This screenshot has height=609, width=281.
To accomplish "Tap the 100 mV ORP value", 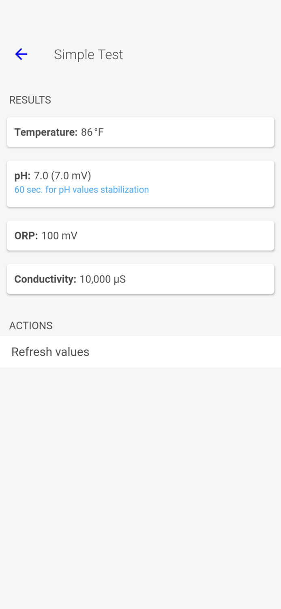I will tap(59, 235).
